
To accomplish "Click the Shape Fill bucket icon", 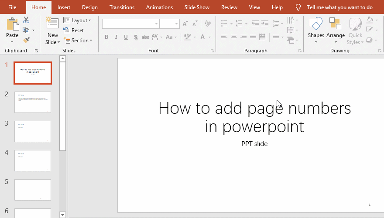I will 370,20.
